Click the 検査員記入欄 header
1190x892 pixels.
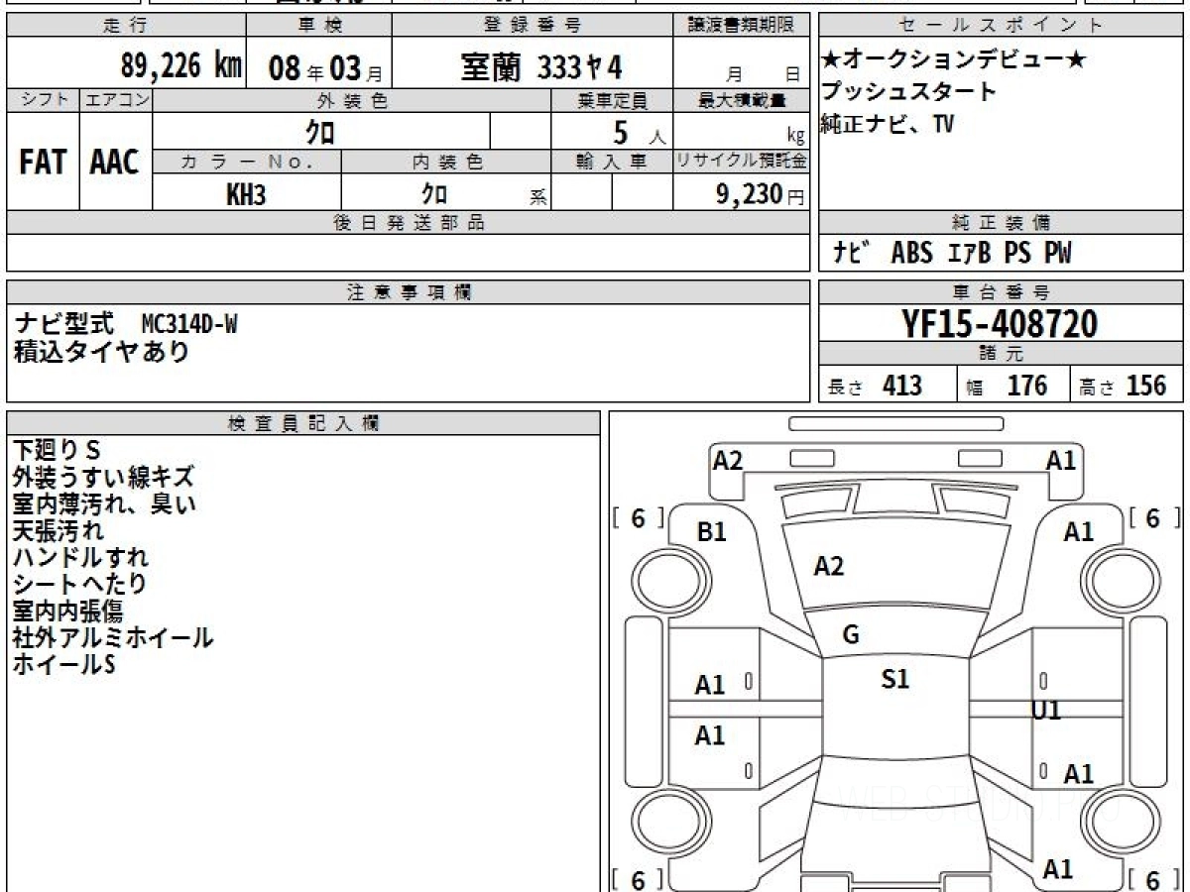pyautogui.click(x=303, y=423)
